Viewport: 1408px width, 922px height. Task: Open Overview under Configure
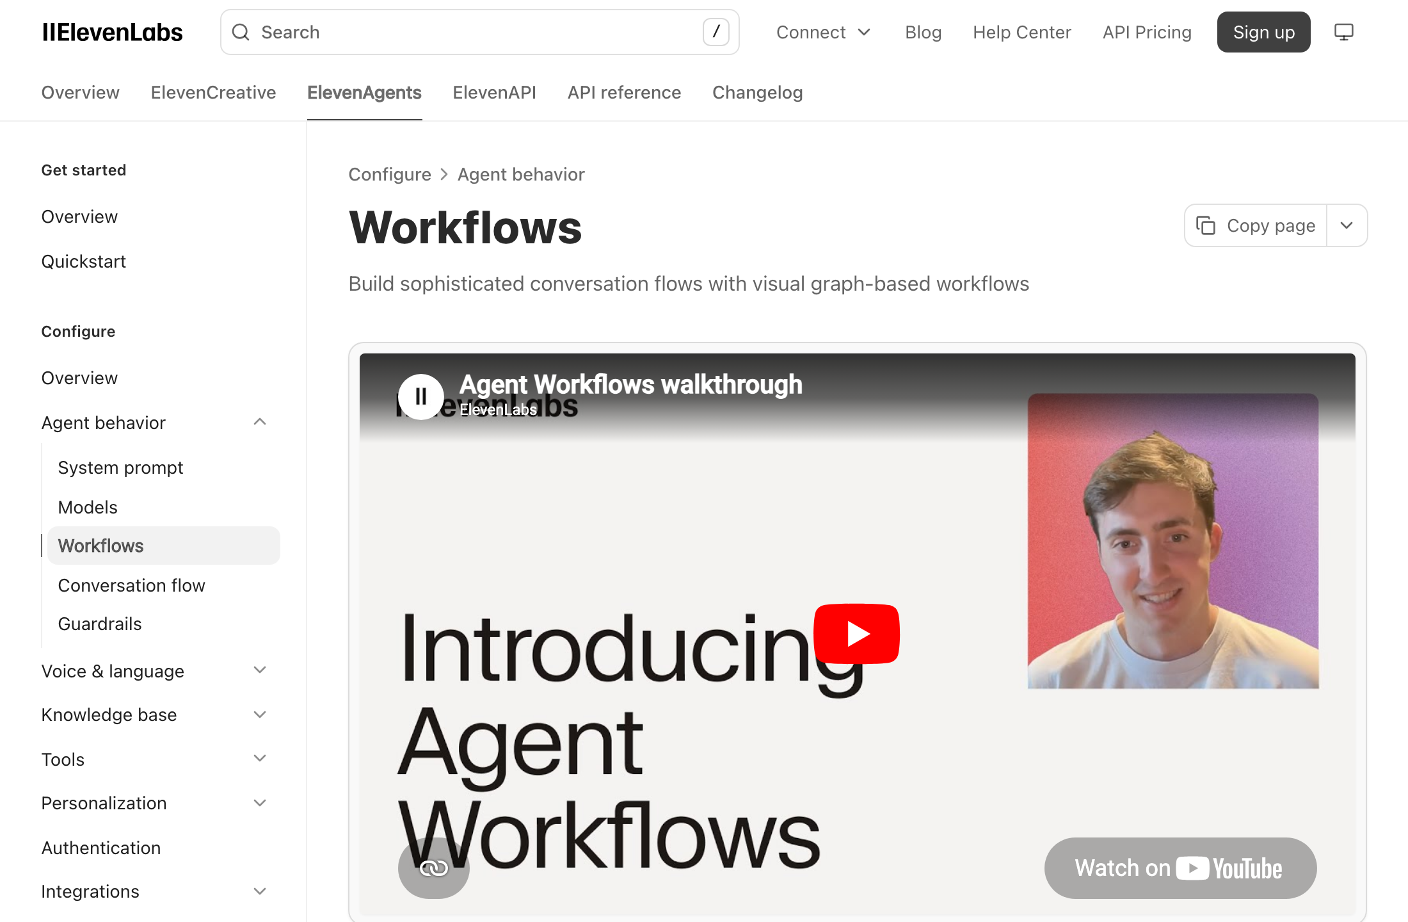[79, 378]
